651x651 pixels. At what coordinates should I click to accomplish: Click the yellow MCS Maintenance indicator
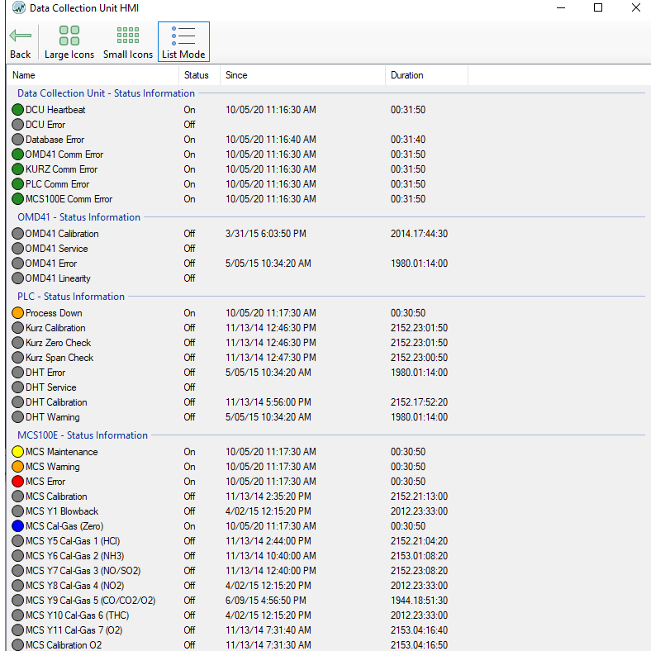[x=18, y=452]
